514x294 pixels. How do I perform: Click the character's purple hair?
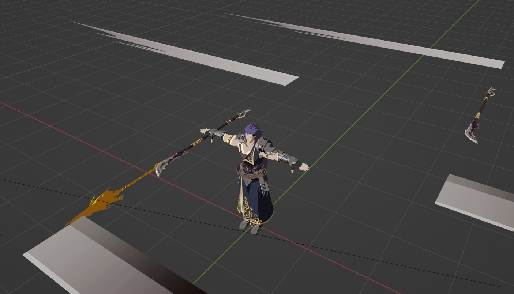click(251, 128)
